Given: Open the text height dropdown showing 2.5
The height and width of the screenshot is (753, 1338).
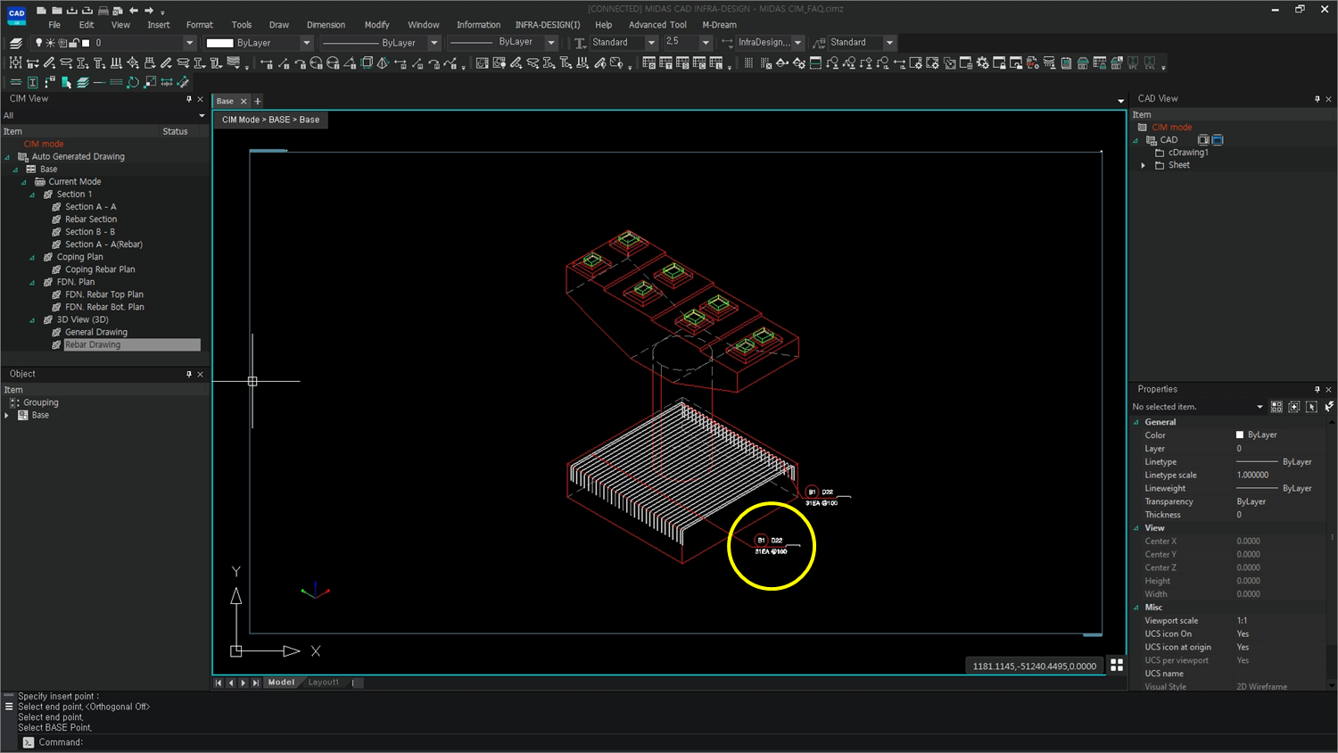Looking at the screenshot, I should (705, 42).
